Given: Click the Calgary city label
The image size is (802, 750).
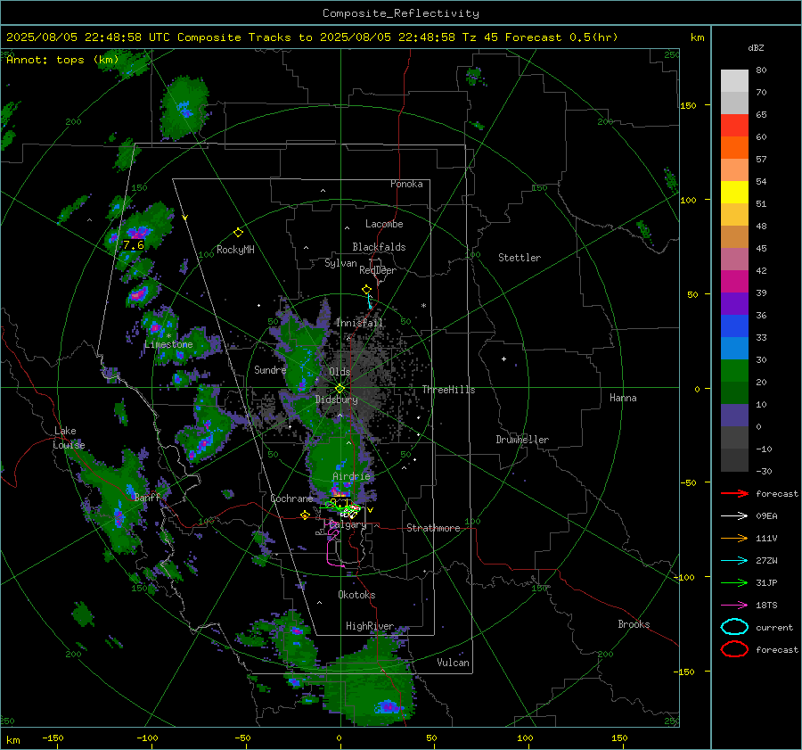Looking at the screenshot, I should coord(348,524).
